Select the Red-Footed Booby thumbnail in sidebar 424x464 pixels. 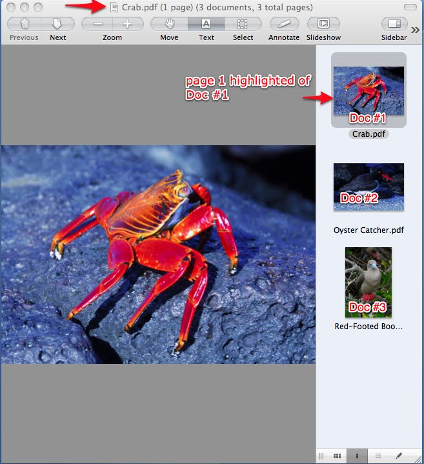pyautogui.click(x=368, y=282)
